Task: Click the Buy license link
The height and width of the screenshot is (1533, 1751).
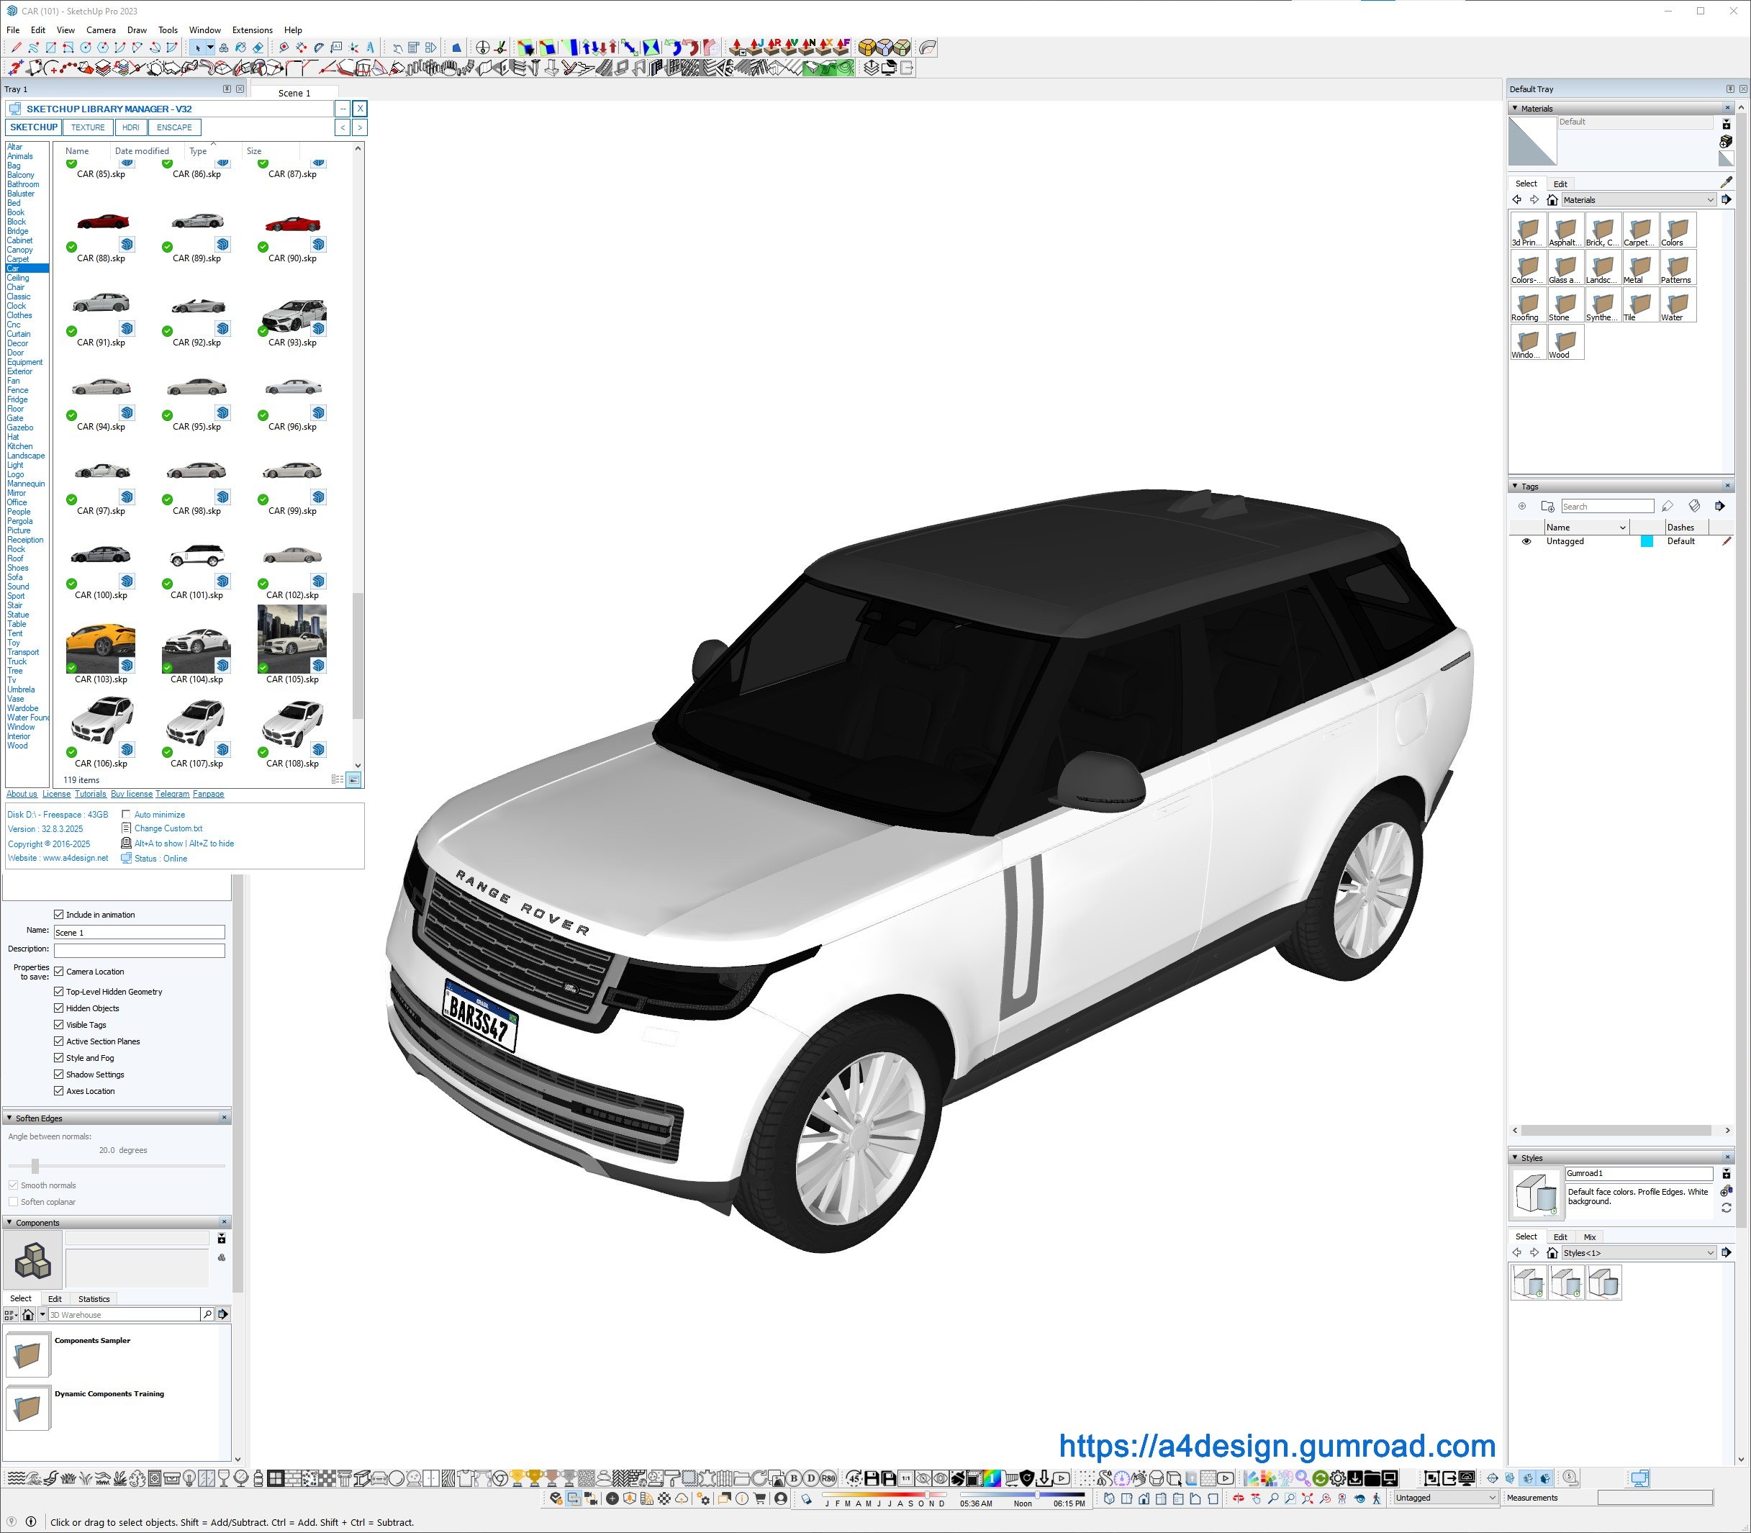Action: pos(131,794)
